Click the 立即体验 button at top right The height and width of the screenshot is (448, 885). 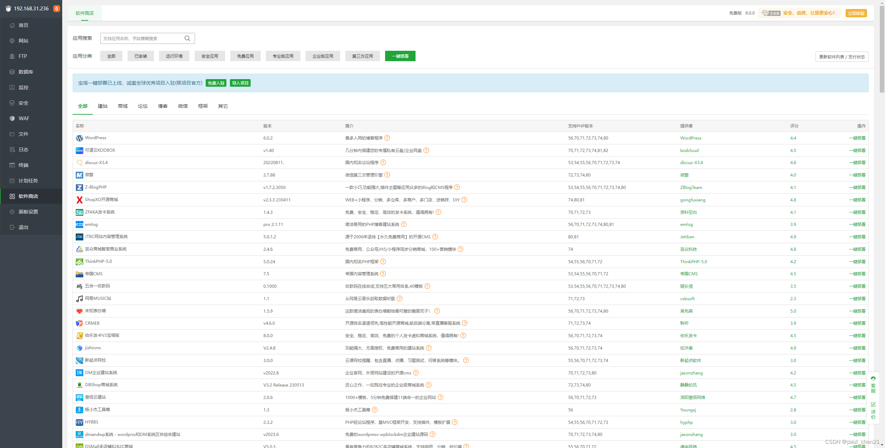coord(856,13)
